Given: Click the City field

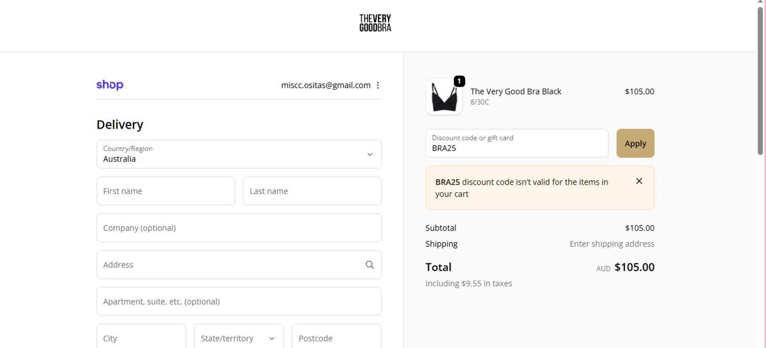Looking at the screenshot, I should click(x=141, y=337).
